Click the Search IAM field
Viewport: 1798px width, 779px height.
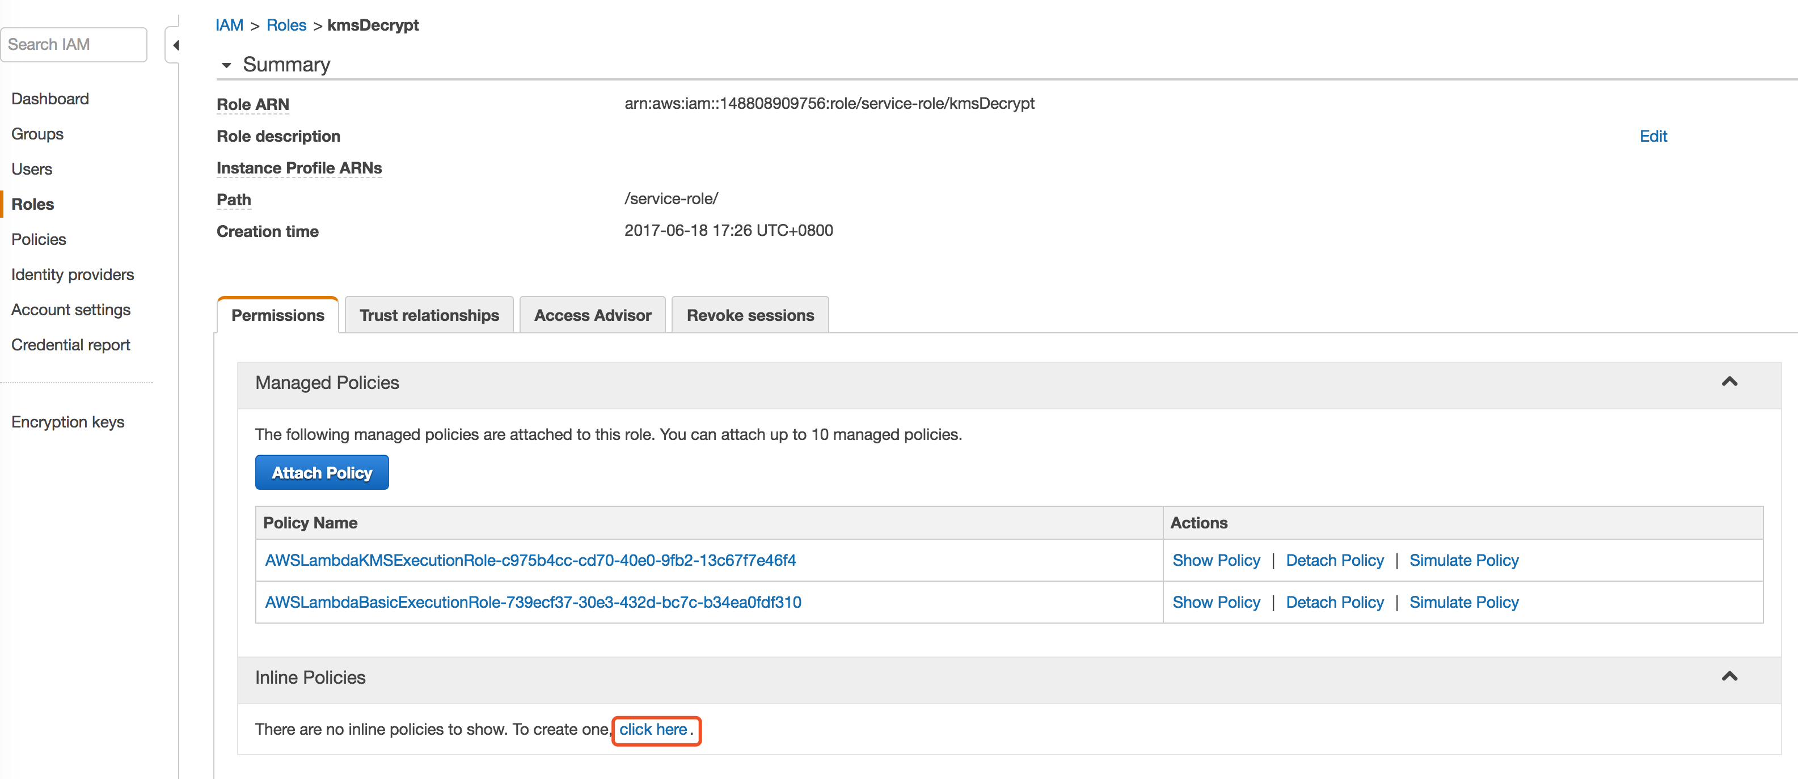74,45
